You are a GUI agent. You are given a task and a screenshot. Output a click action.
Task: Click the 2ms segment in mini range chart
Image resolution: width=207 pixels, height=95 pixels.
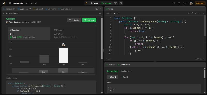tap(63, 70)
